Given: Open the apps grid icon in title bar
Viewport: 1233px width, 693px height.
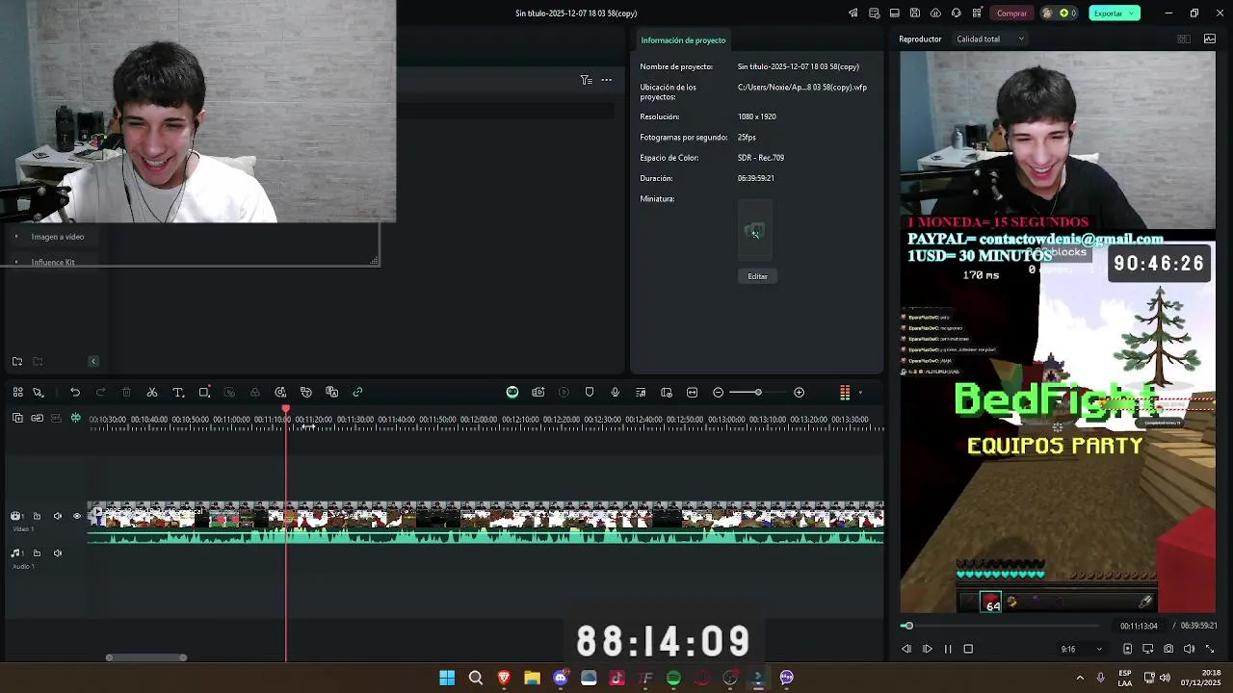Looking at the screenshot, I should (x=976, y=13).
